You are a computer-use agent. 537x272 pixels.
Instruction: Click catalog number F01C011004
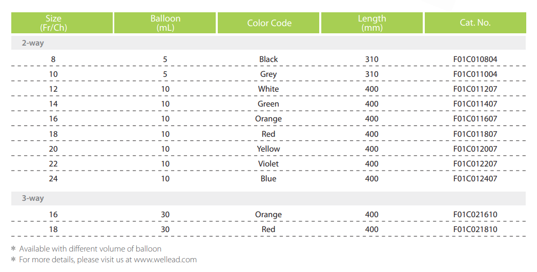475,74
